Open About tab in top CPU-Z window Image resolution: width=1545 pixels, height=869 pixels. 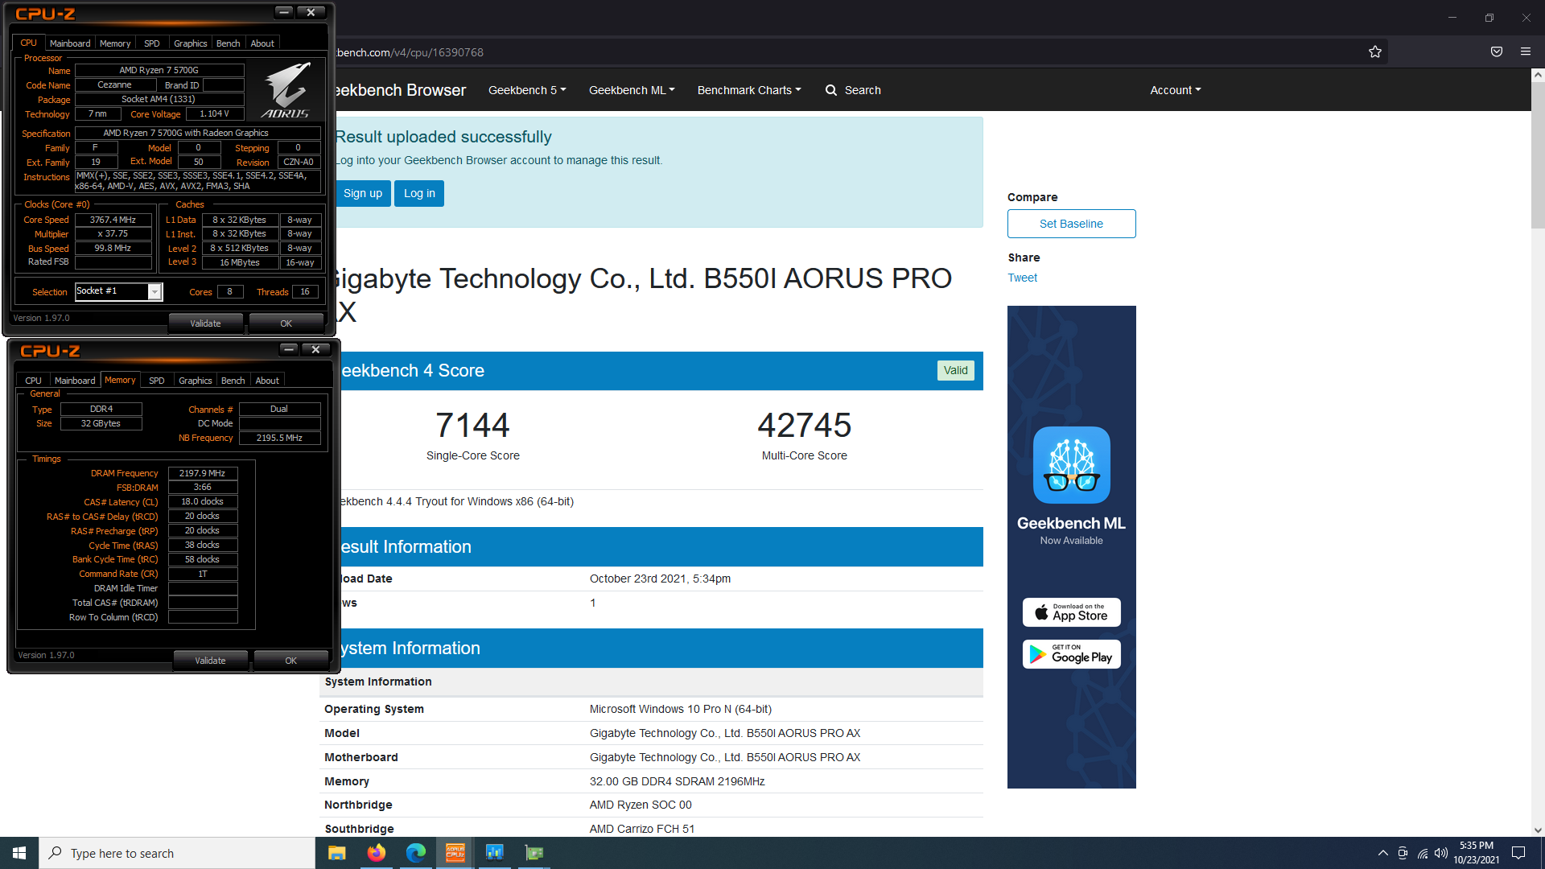click(262, 43)
